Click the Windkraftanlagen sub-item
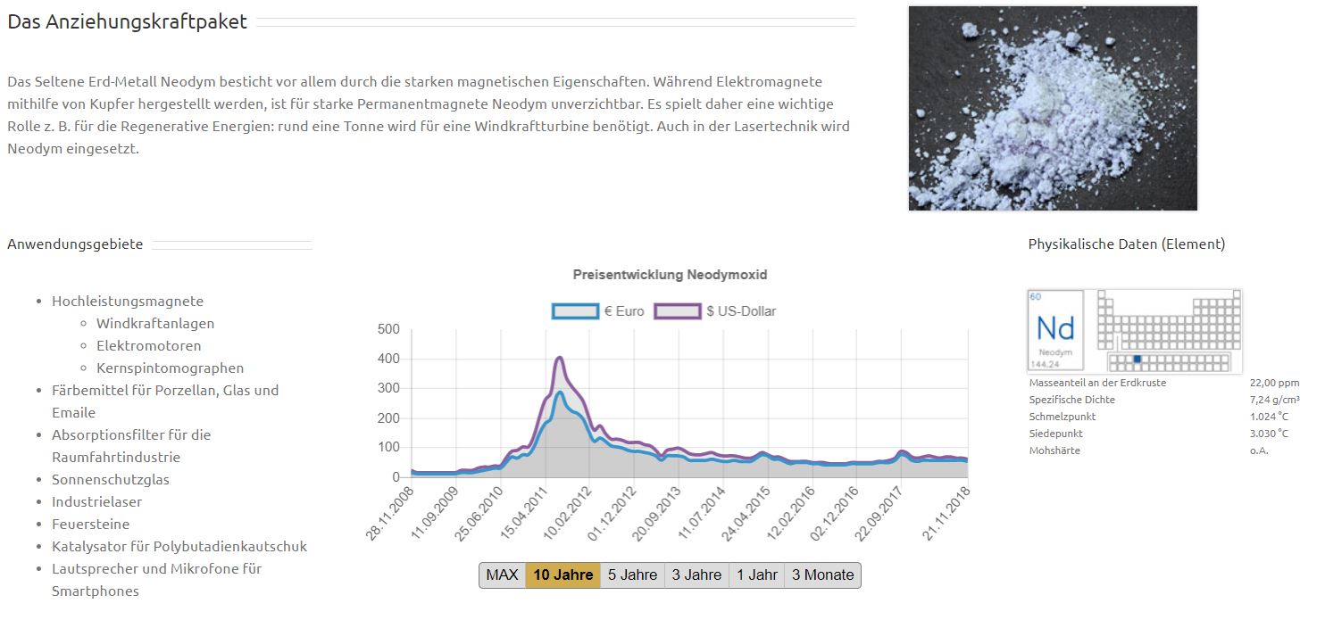This screenshot has height=620, width=1325. [x=155, y=324]
